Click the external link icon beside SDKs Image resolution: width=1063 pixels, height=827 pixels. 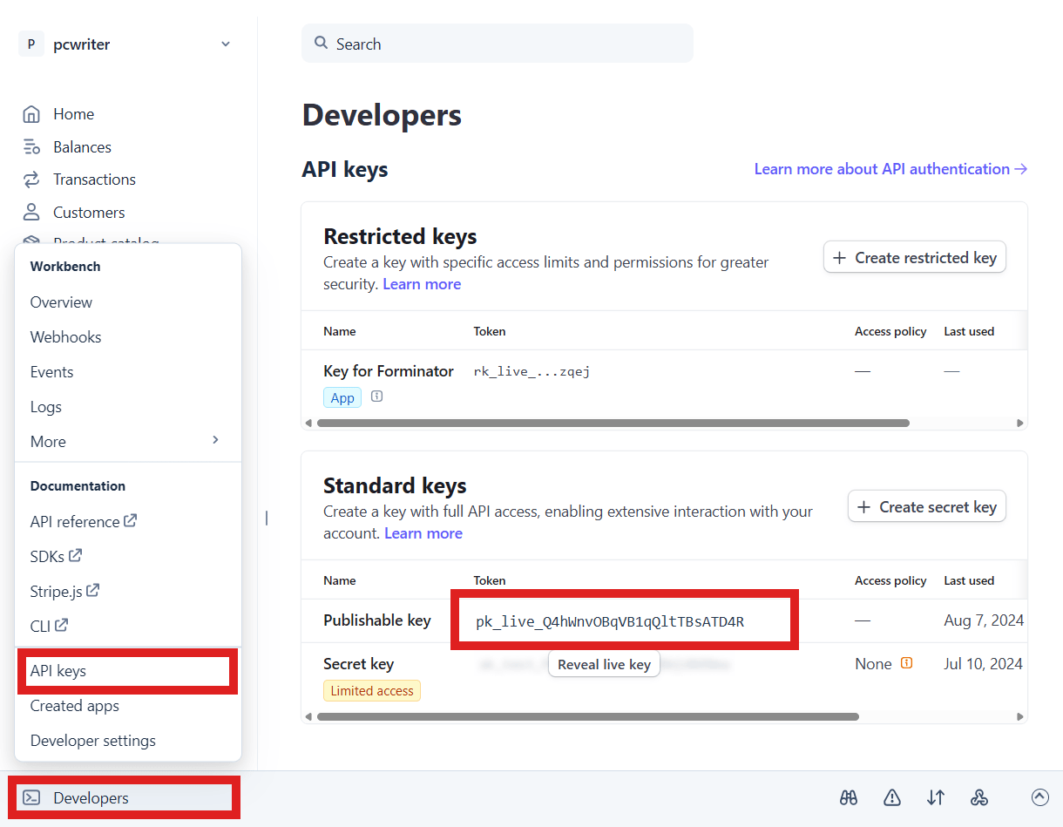pyautogui.click(x=76, y=555)
